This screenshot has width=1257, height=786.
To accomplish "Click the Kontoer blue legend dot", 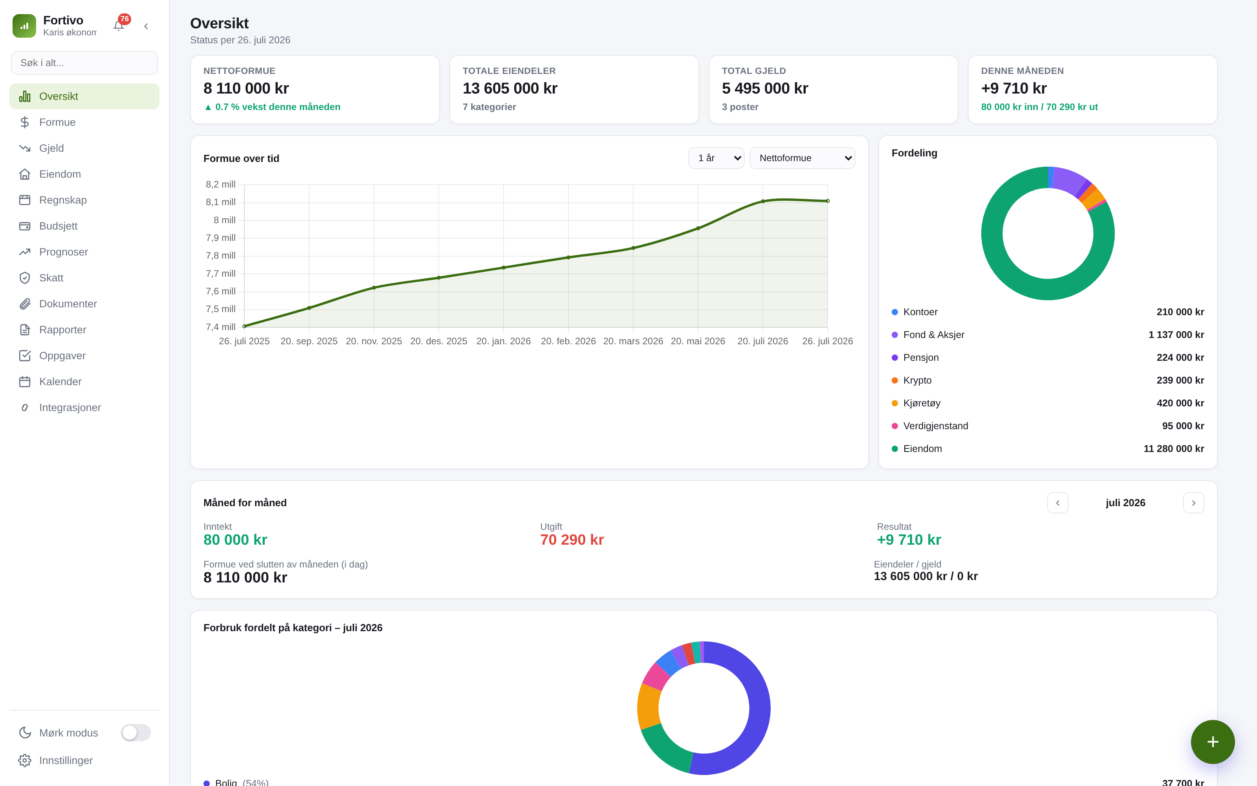I will point(894,312).
